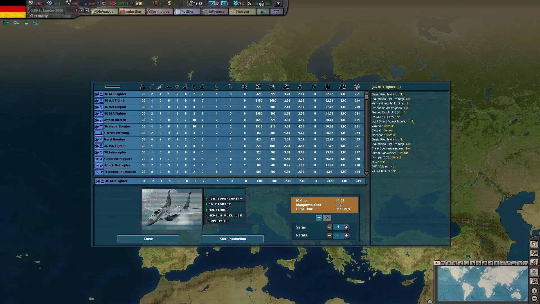Increase game speed with plus button
The image size is (540, 304).
82,10
